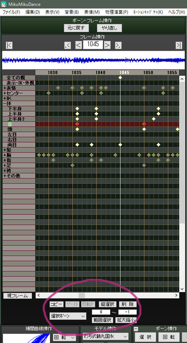
Task: Click range end field showing -1
Action: tap(128, 312)
